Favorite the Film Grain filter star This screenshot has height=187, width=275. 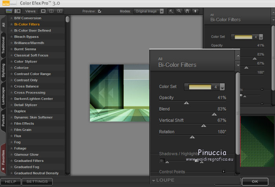pyautogui.click(x=11, y=130)
